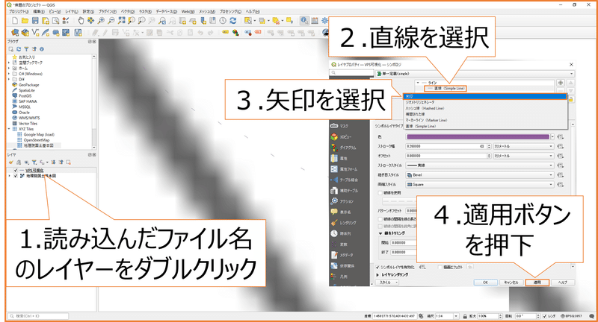Viewport: 598px width, 322px height.
Task: Click the purple line color swatch
Action: pyautogui.click(x=478, y=137)
